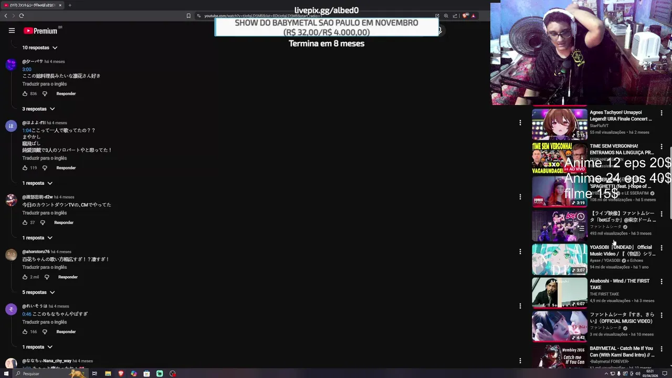Open the options menu for the @ほよよ comment

click(520, 123)
